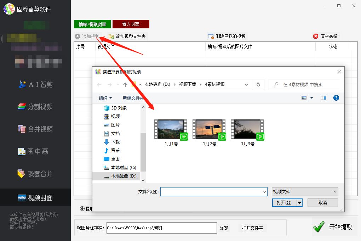The image size is (361, 241).
Task: Toggle the preview pane icon
Action: tap(323, 98)
